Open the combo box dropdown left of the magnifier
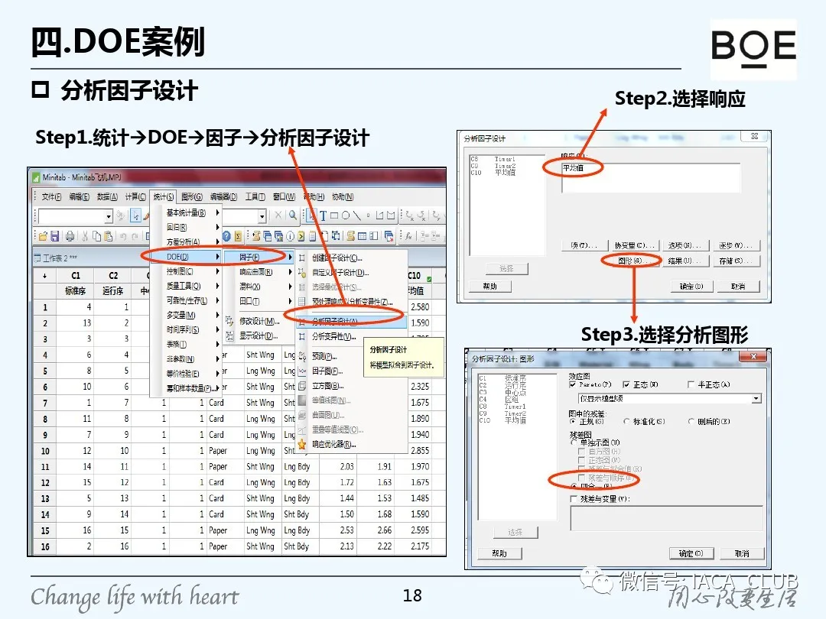826x619 pixels. click(x=262, y=216)
